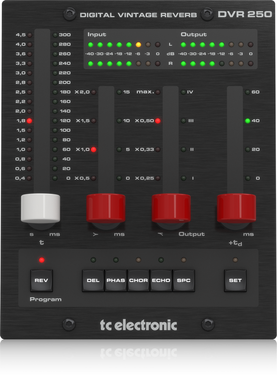Click the max. LED indicator
Screen dimensions: 277x376
tap(158, 92)
